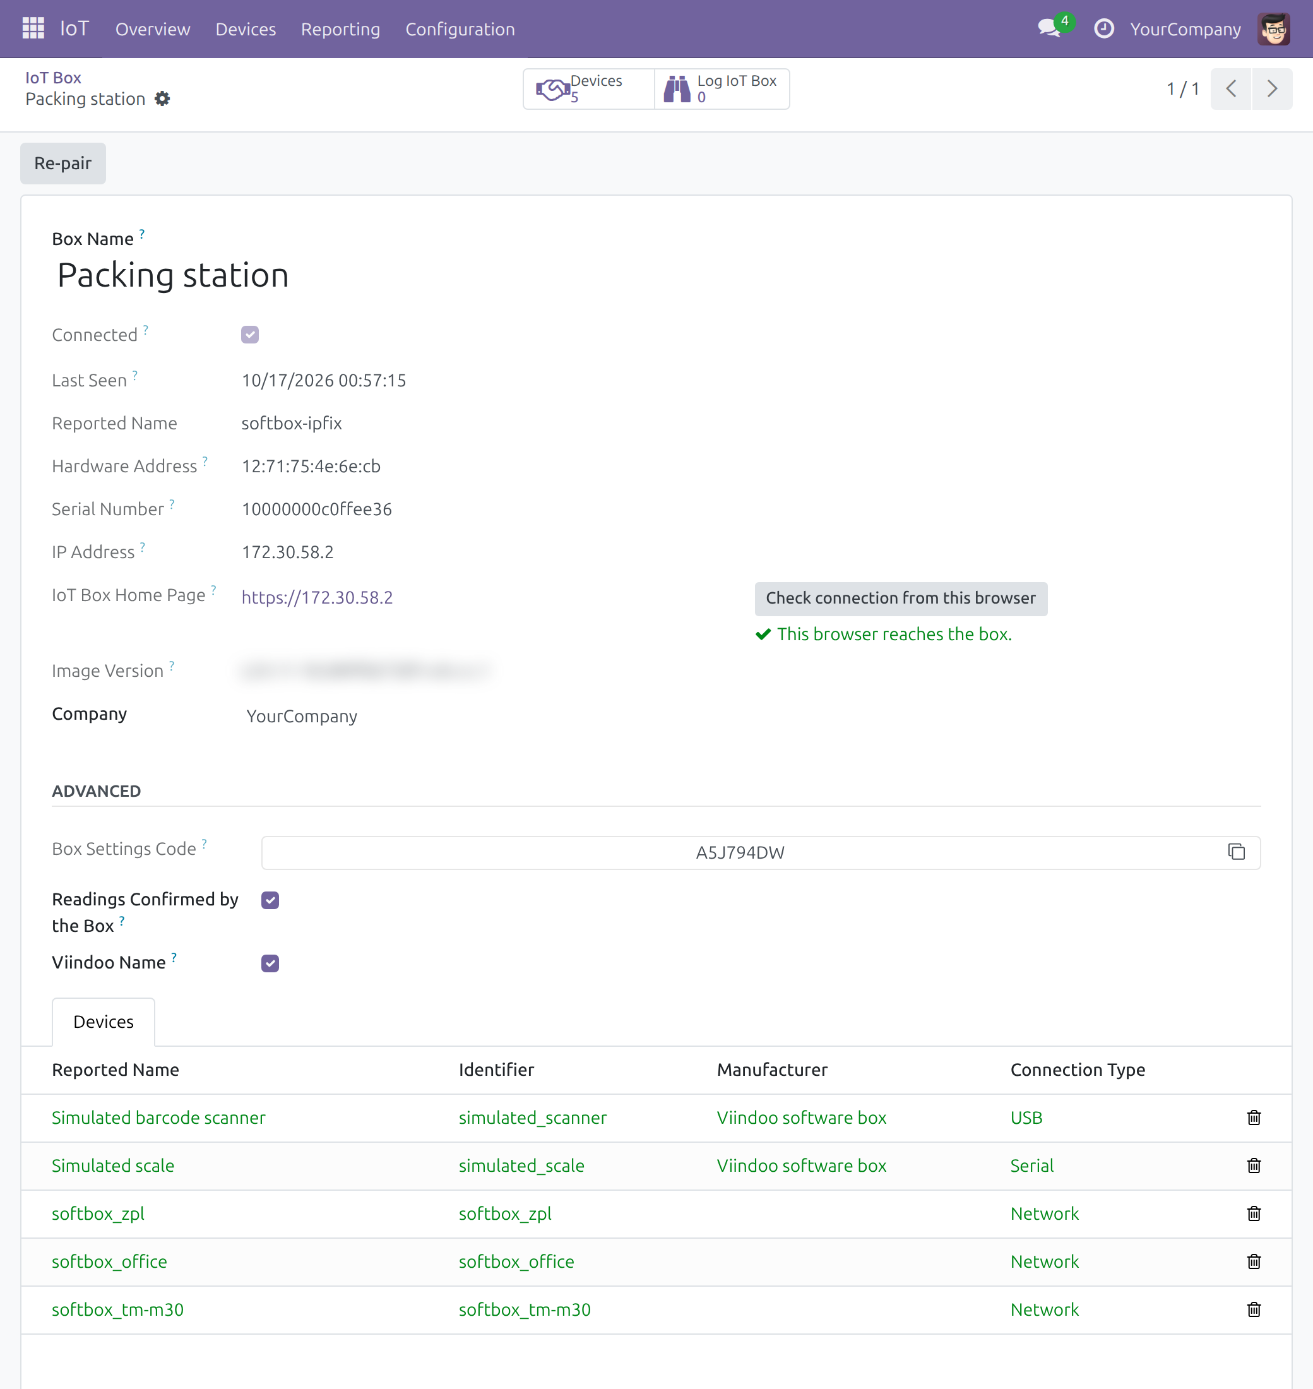Open the softbox_zpl reported name
Image resolution: width=1313 pixels, height=1389 pixels.
point(98,1214)
